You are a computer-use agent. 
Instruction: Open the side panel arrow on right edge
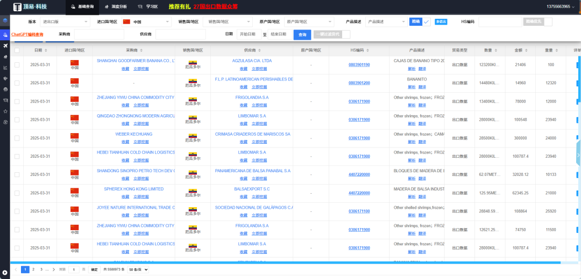coord(578,155)
